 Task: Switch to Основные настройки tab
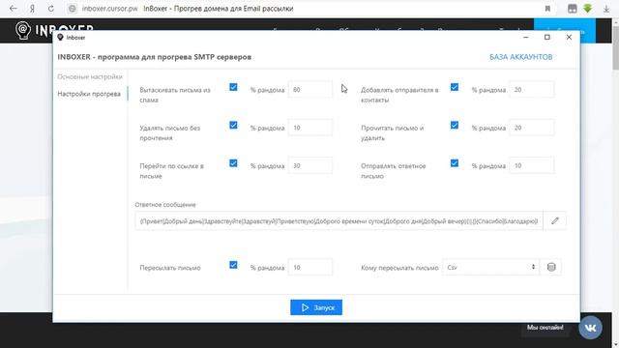pos(90,76)
